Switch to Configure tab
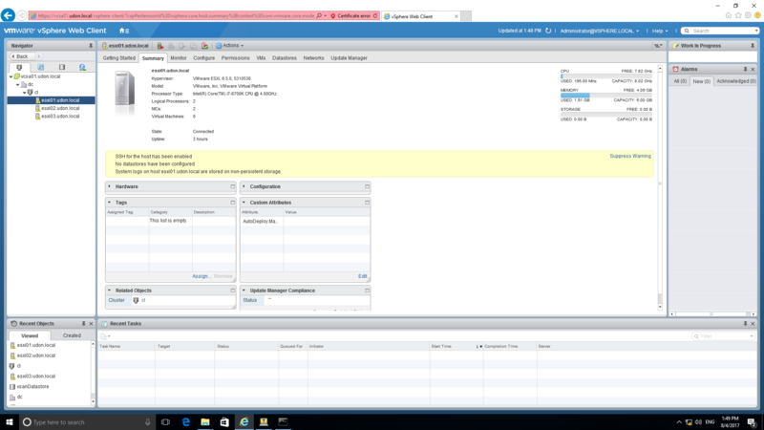This screenshot has height=430, width=764. (x=203, y=58)
